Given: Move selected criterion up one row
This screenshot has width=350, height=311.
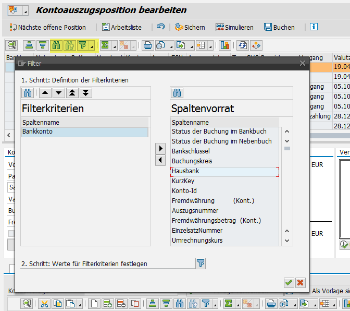Looking at the screenshot, I should (x=46, y=93).
